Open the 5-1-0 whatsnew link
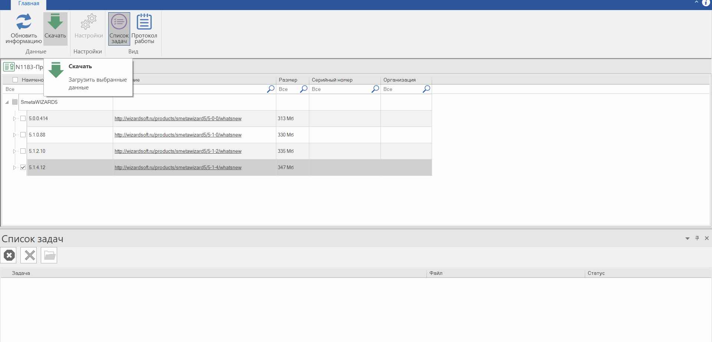Viewport: 712px width, 342px height. coord(178,135)
